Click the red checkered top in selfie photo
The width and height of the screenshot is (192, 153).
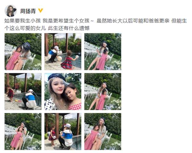point(75,106)
